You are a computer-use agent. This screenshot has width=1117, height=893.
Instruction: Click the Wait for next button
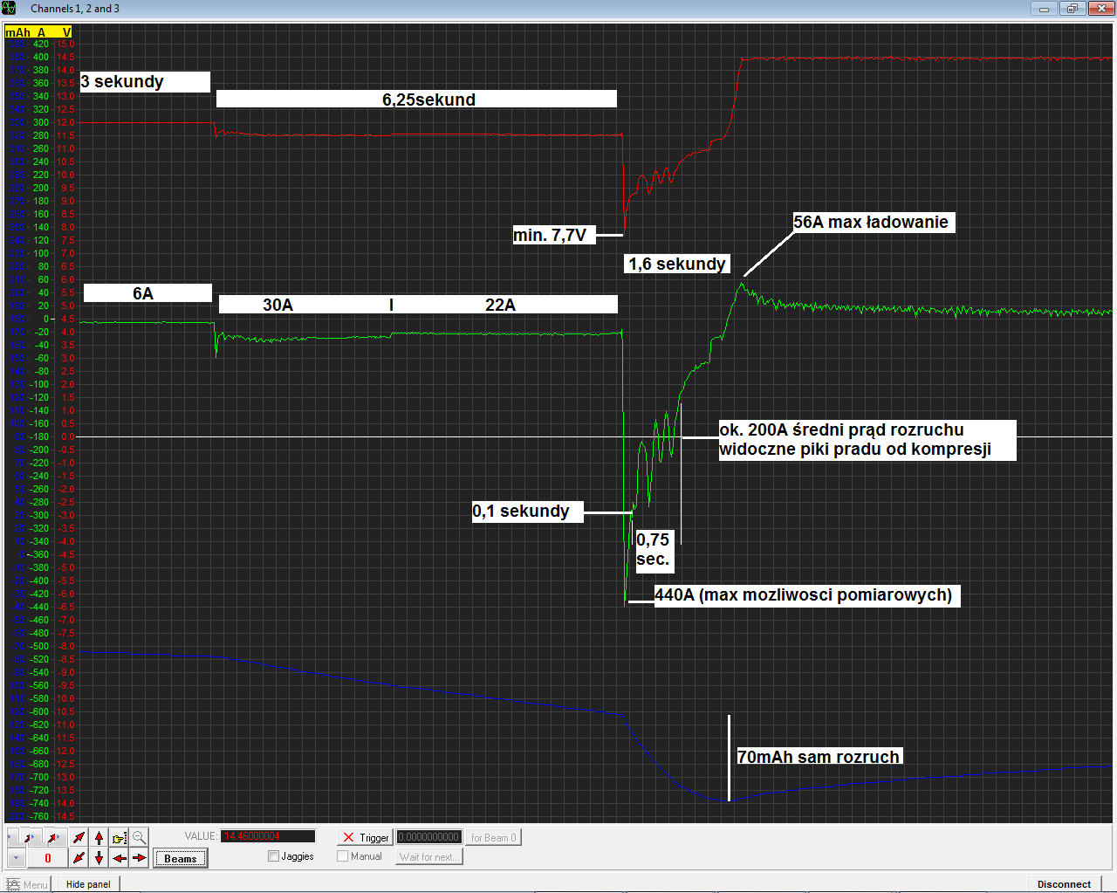(428, 856)
